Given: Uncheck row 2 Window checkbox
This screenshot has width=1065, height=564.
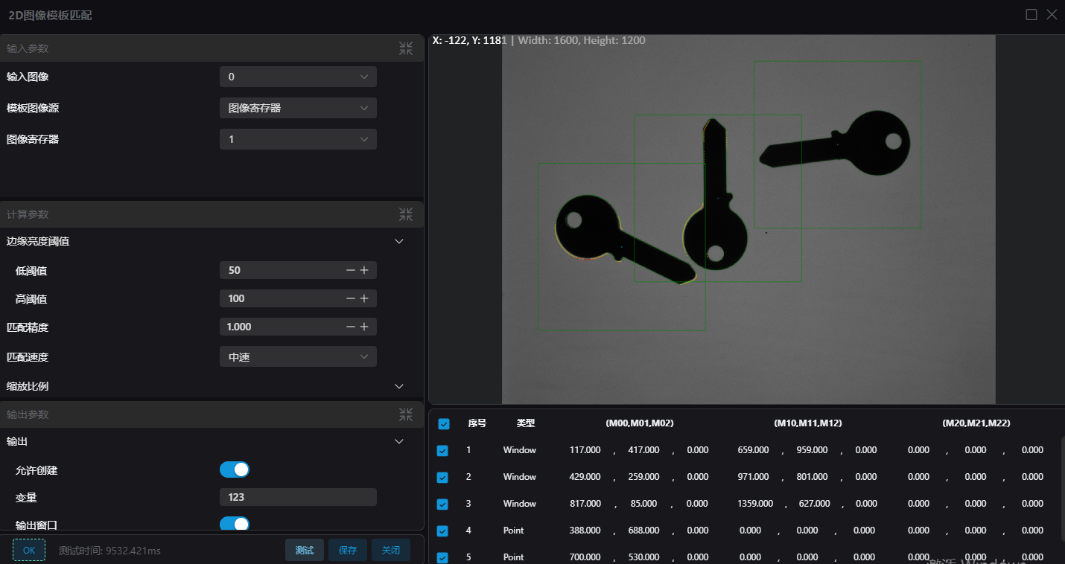Looking at the screenshot, I should 442,478.
